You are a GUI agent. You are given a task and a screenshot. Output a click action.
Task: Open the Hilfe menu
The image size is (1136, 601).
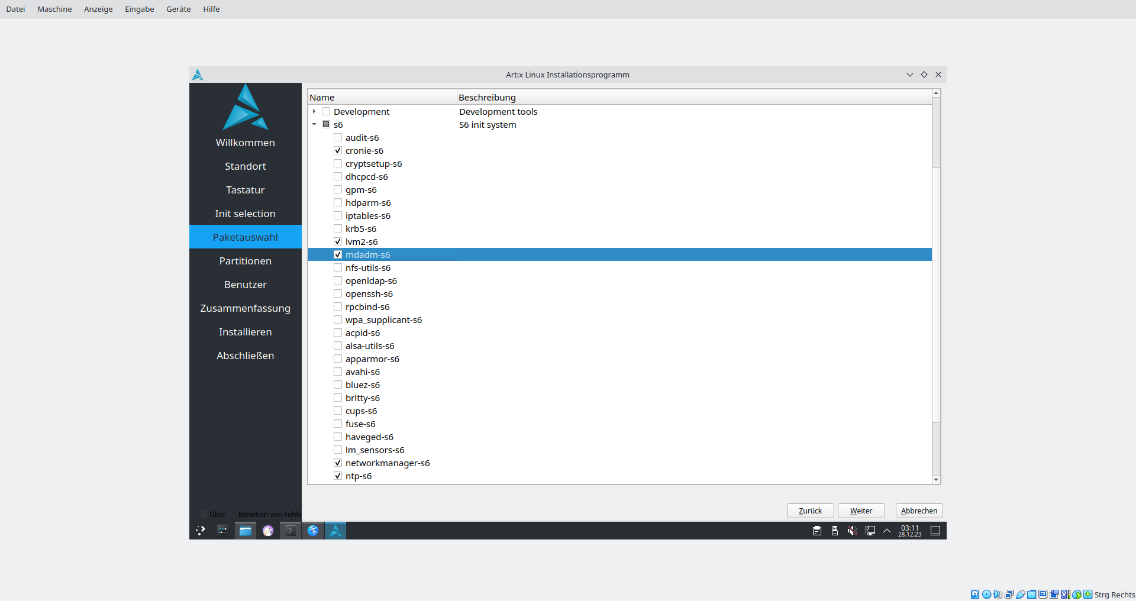pyautogui.click(x=211, y=9)
